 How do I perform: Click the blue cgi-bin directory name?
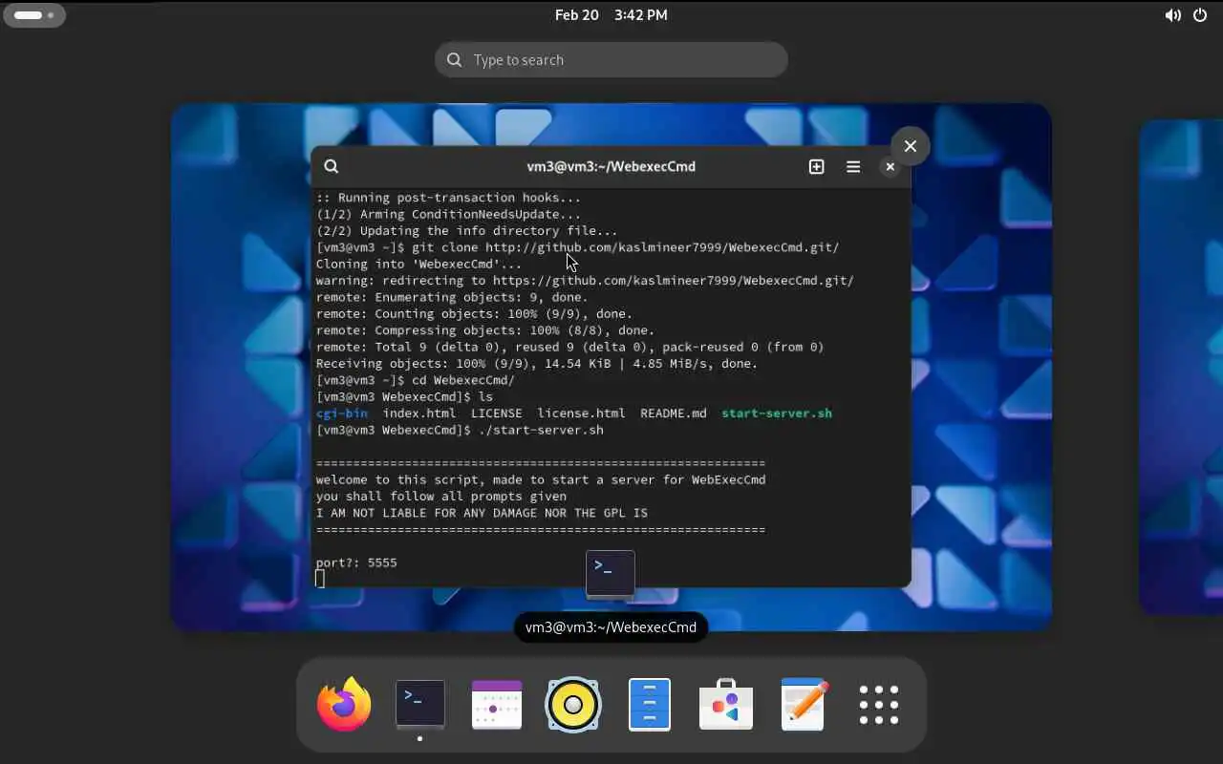click(342, 414)
